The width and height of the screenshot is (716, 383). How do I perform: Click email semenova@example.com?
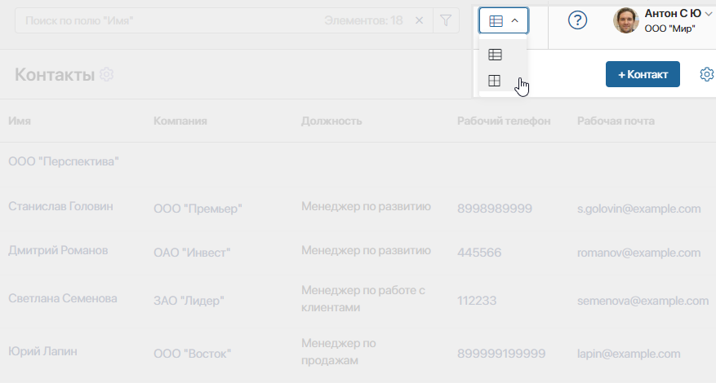(x=643, y=301)
